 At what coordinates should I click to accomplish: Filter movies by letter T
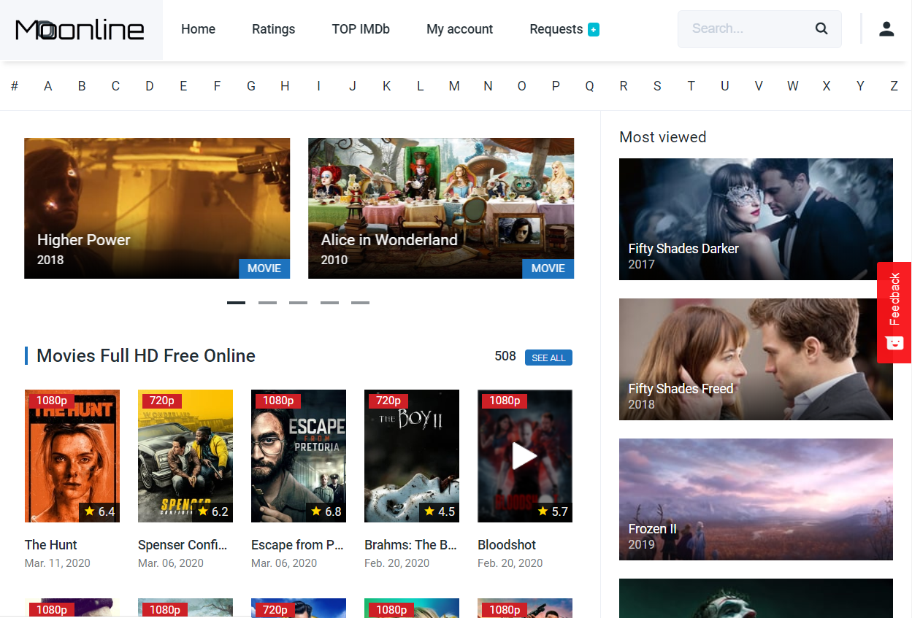click(691, 86)
